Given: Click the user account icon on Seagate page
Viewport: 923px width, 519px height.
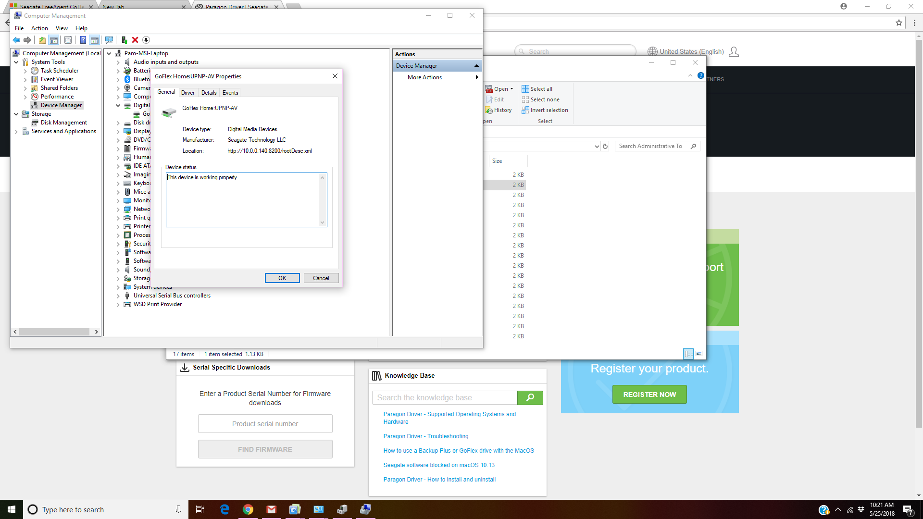Looking at the screenshot, I should [734, 52].
